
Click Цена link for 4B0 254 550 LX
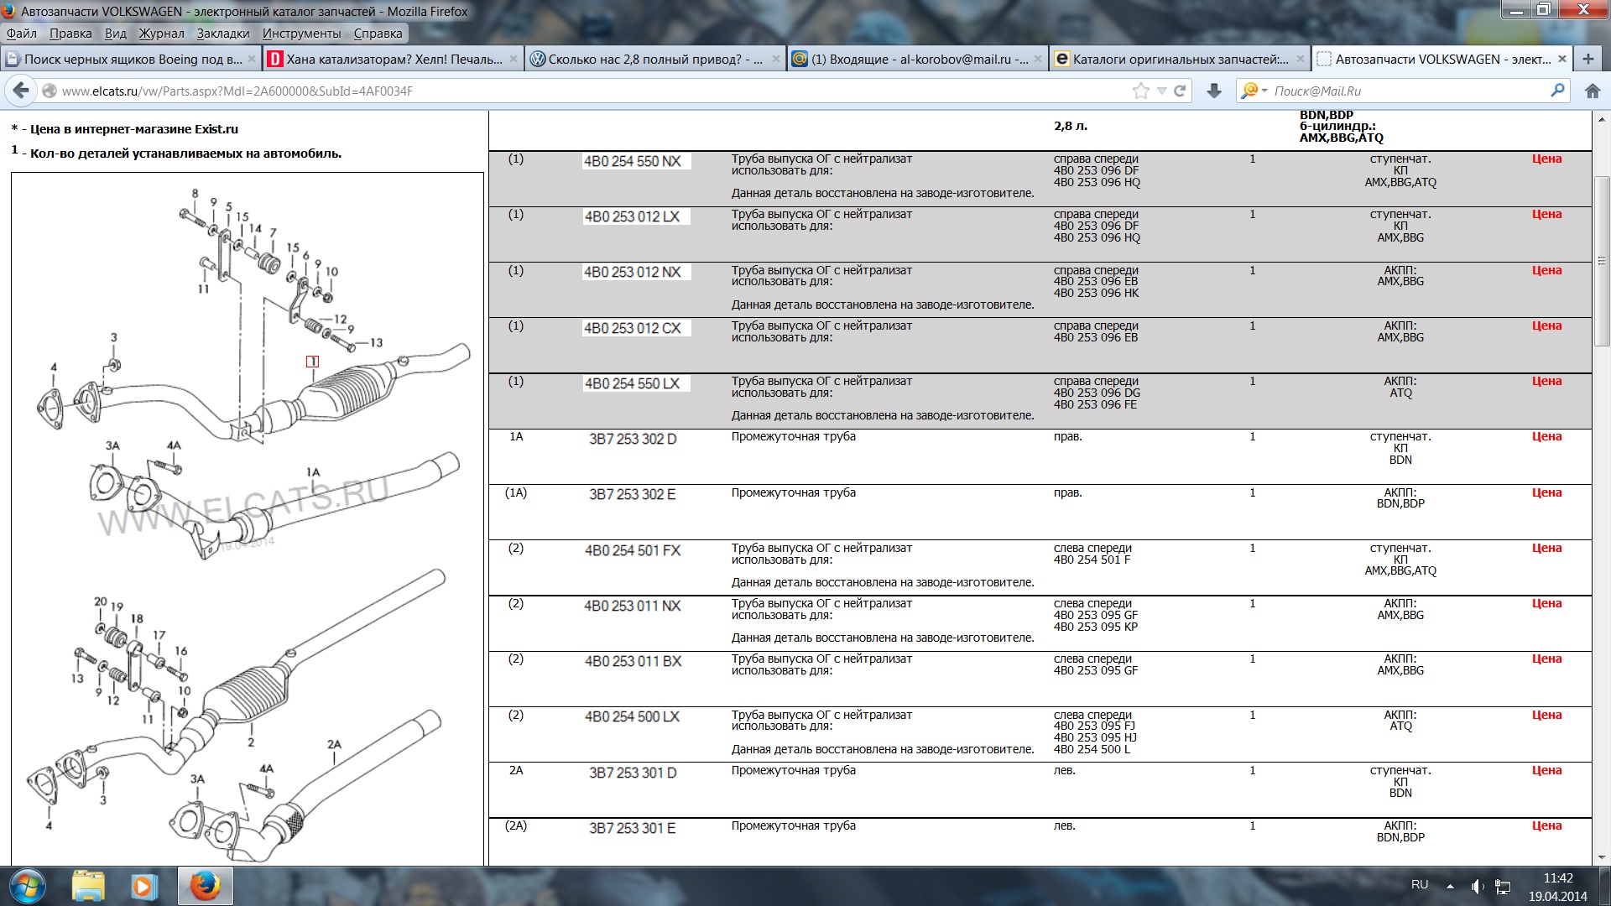(x=1546, y=381)
